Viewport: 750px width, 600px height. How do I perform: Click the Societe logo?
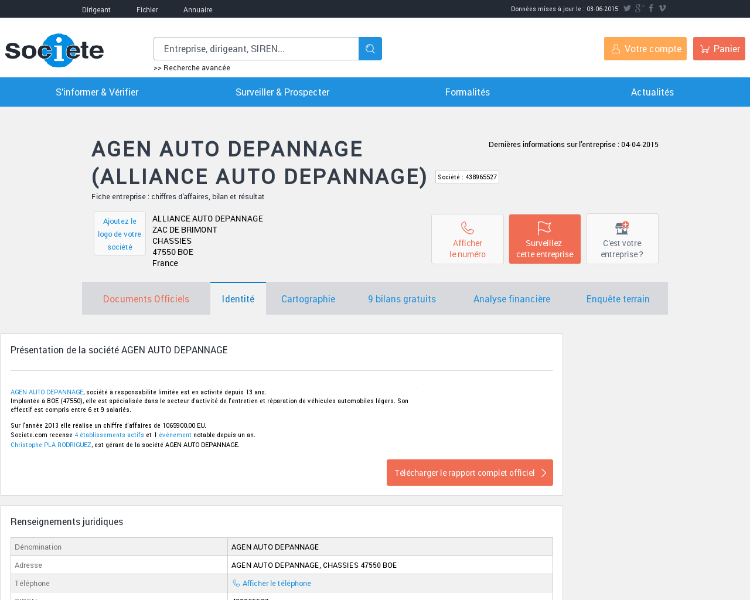[54, 50]
